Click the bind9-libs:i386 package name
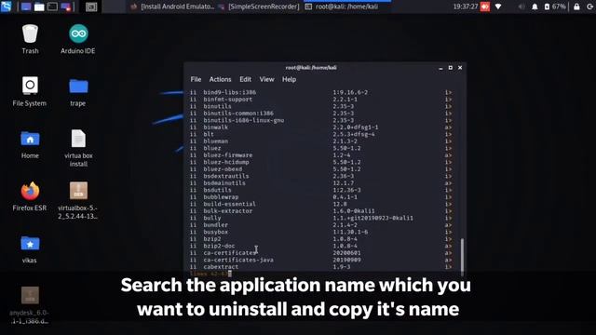Screen dimensions: 596x335 230,92
